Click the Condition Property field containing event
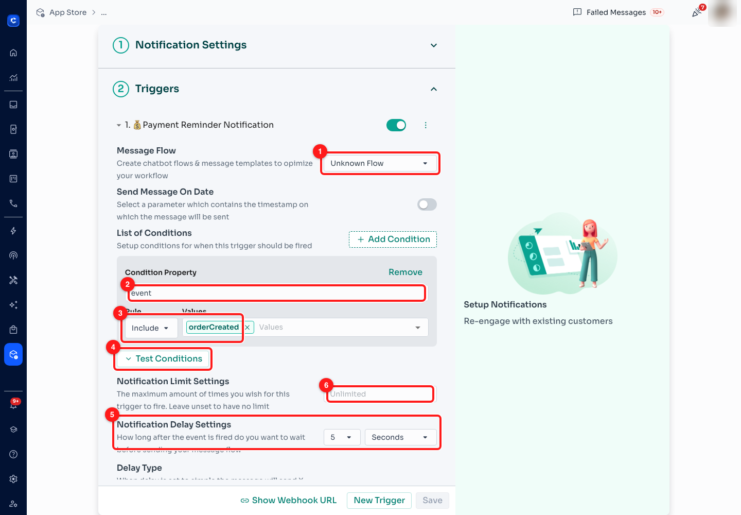The height and width of the screenshot is (515, 741). click(x=277, y=293)
